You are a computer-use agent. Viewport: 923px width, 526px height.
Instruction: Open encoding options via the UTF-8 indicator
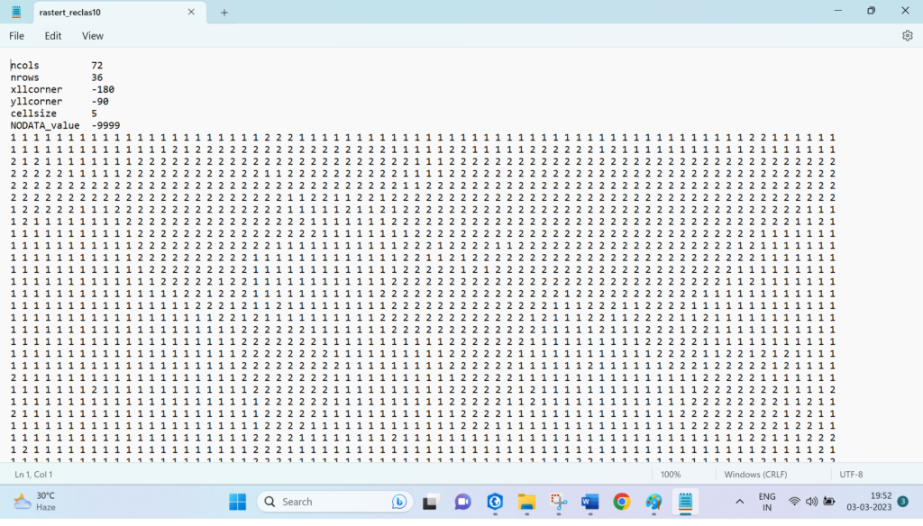point(851,474)
